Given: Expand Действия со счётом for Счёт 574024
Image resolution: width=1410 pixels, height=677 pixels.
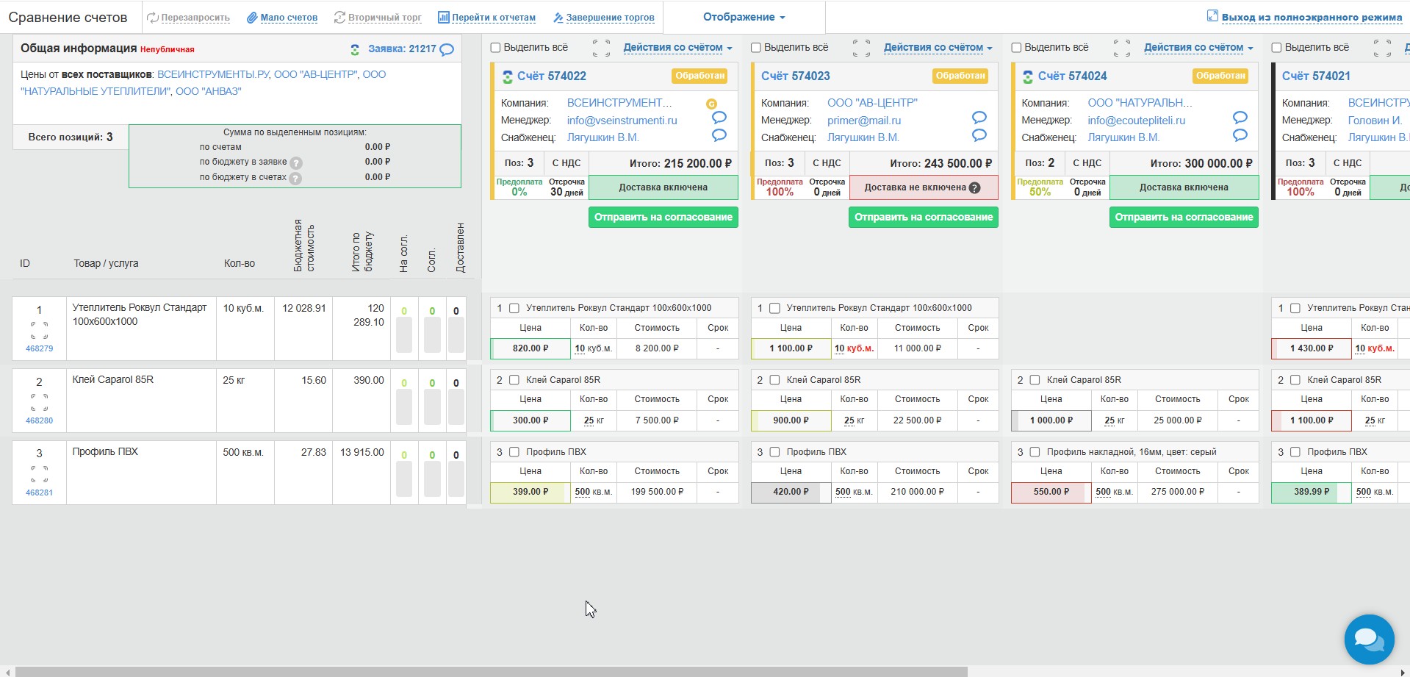Looking at the screenshot, I should [x=1198, y=48].
